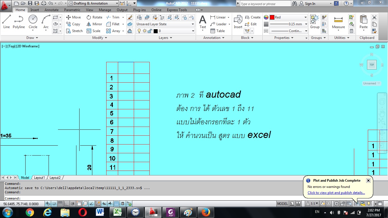Open the 0.15 mm lineweight dropdown
Image resolution: width=388 pixels, height=218 pixels.
pos(289,24)
